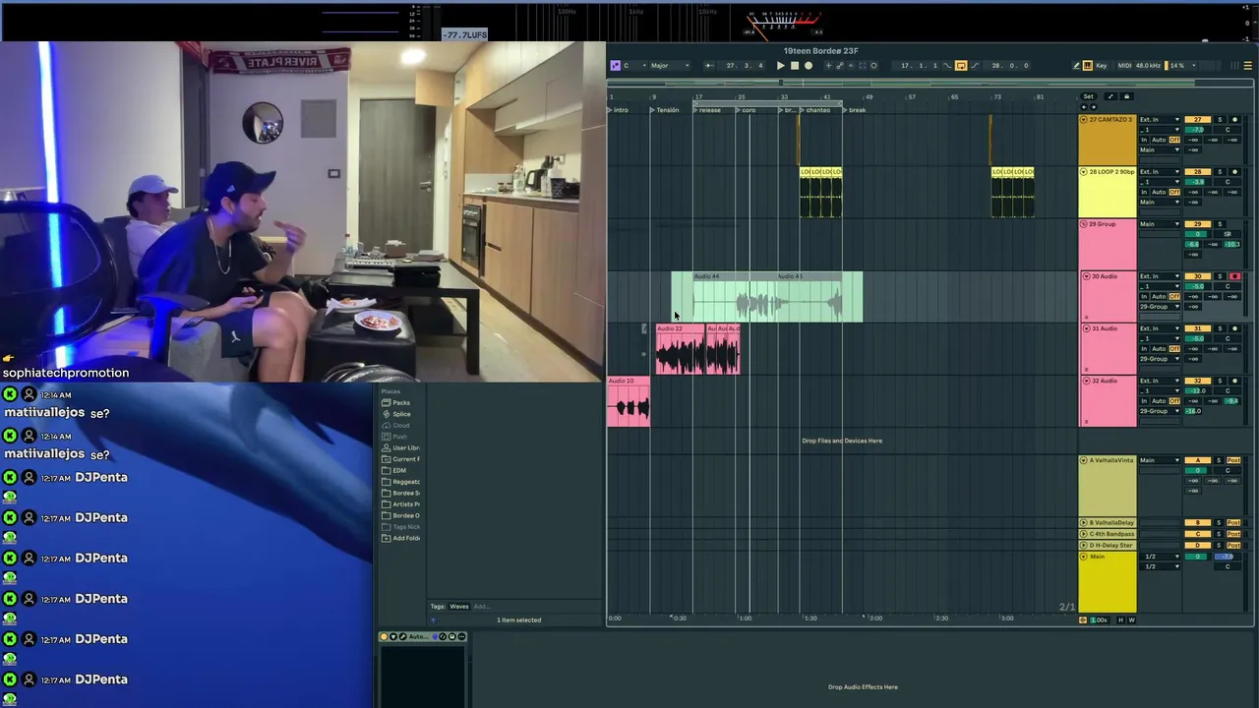Click the Add tag field

coord(481,607)
